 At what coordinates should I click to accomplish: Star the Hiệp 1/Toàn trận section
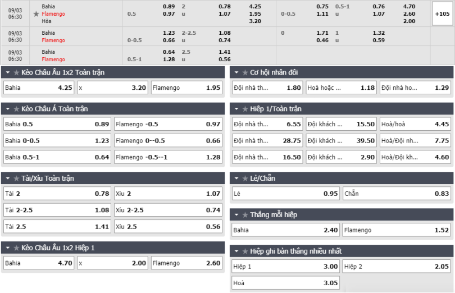(x=245, y=109)
